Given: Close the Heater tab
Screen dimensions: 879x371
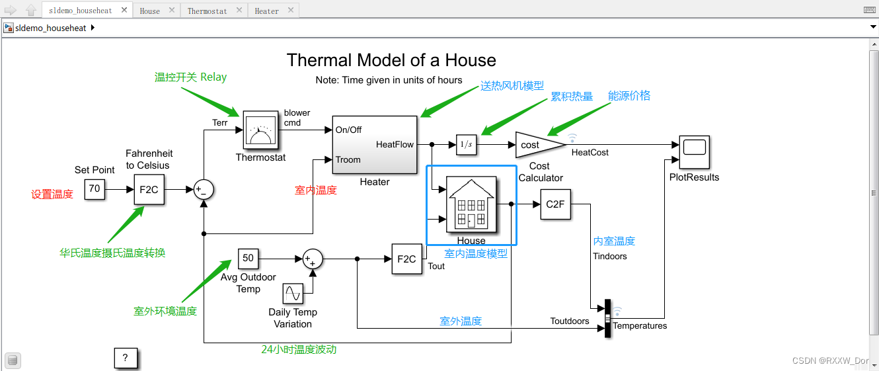Looking at the screenshot, I should [289, 10].
